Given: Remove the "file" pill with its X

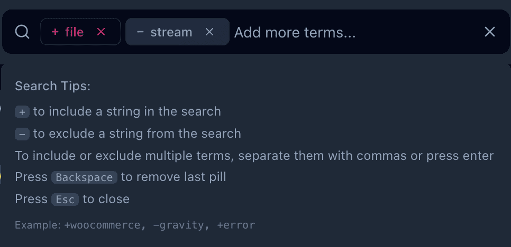Looking at the screenshot, I should click(x=101, y=32).
